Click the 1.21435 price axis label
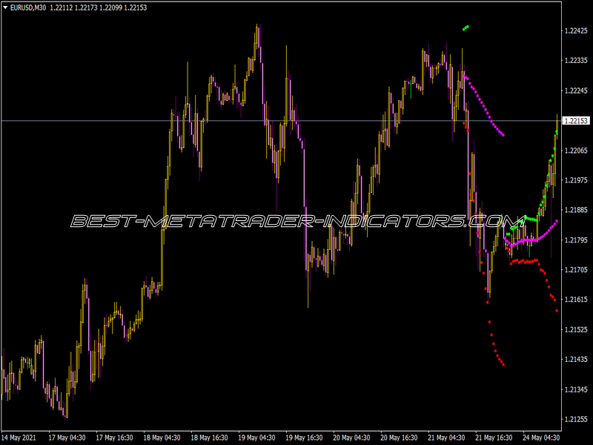The image size is (593, 445). 576,360
